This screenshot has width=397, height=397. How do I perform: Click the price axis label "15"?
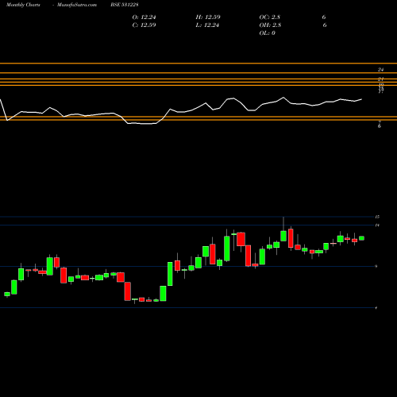coord(377,217)
